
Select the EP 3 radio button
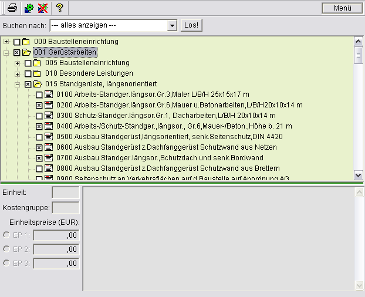tap(6, 263)
